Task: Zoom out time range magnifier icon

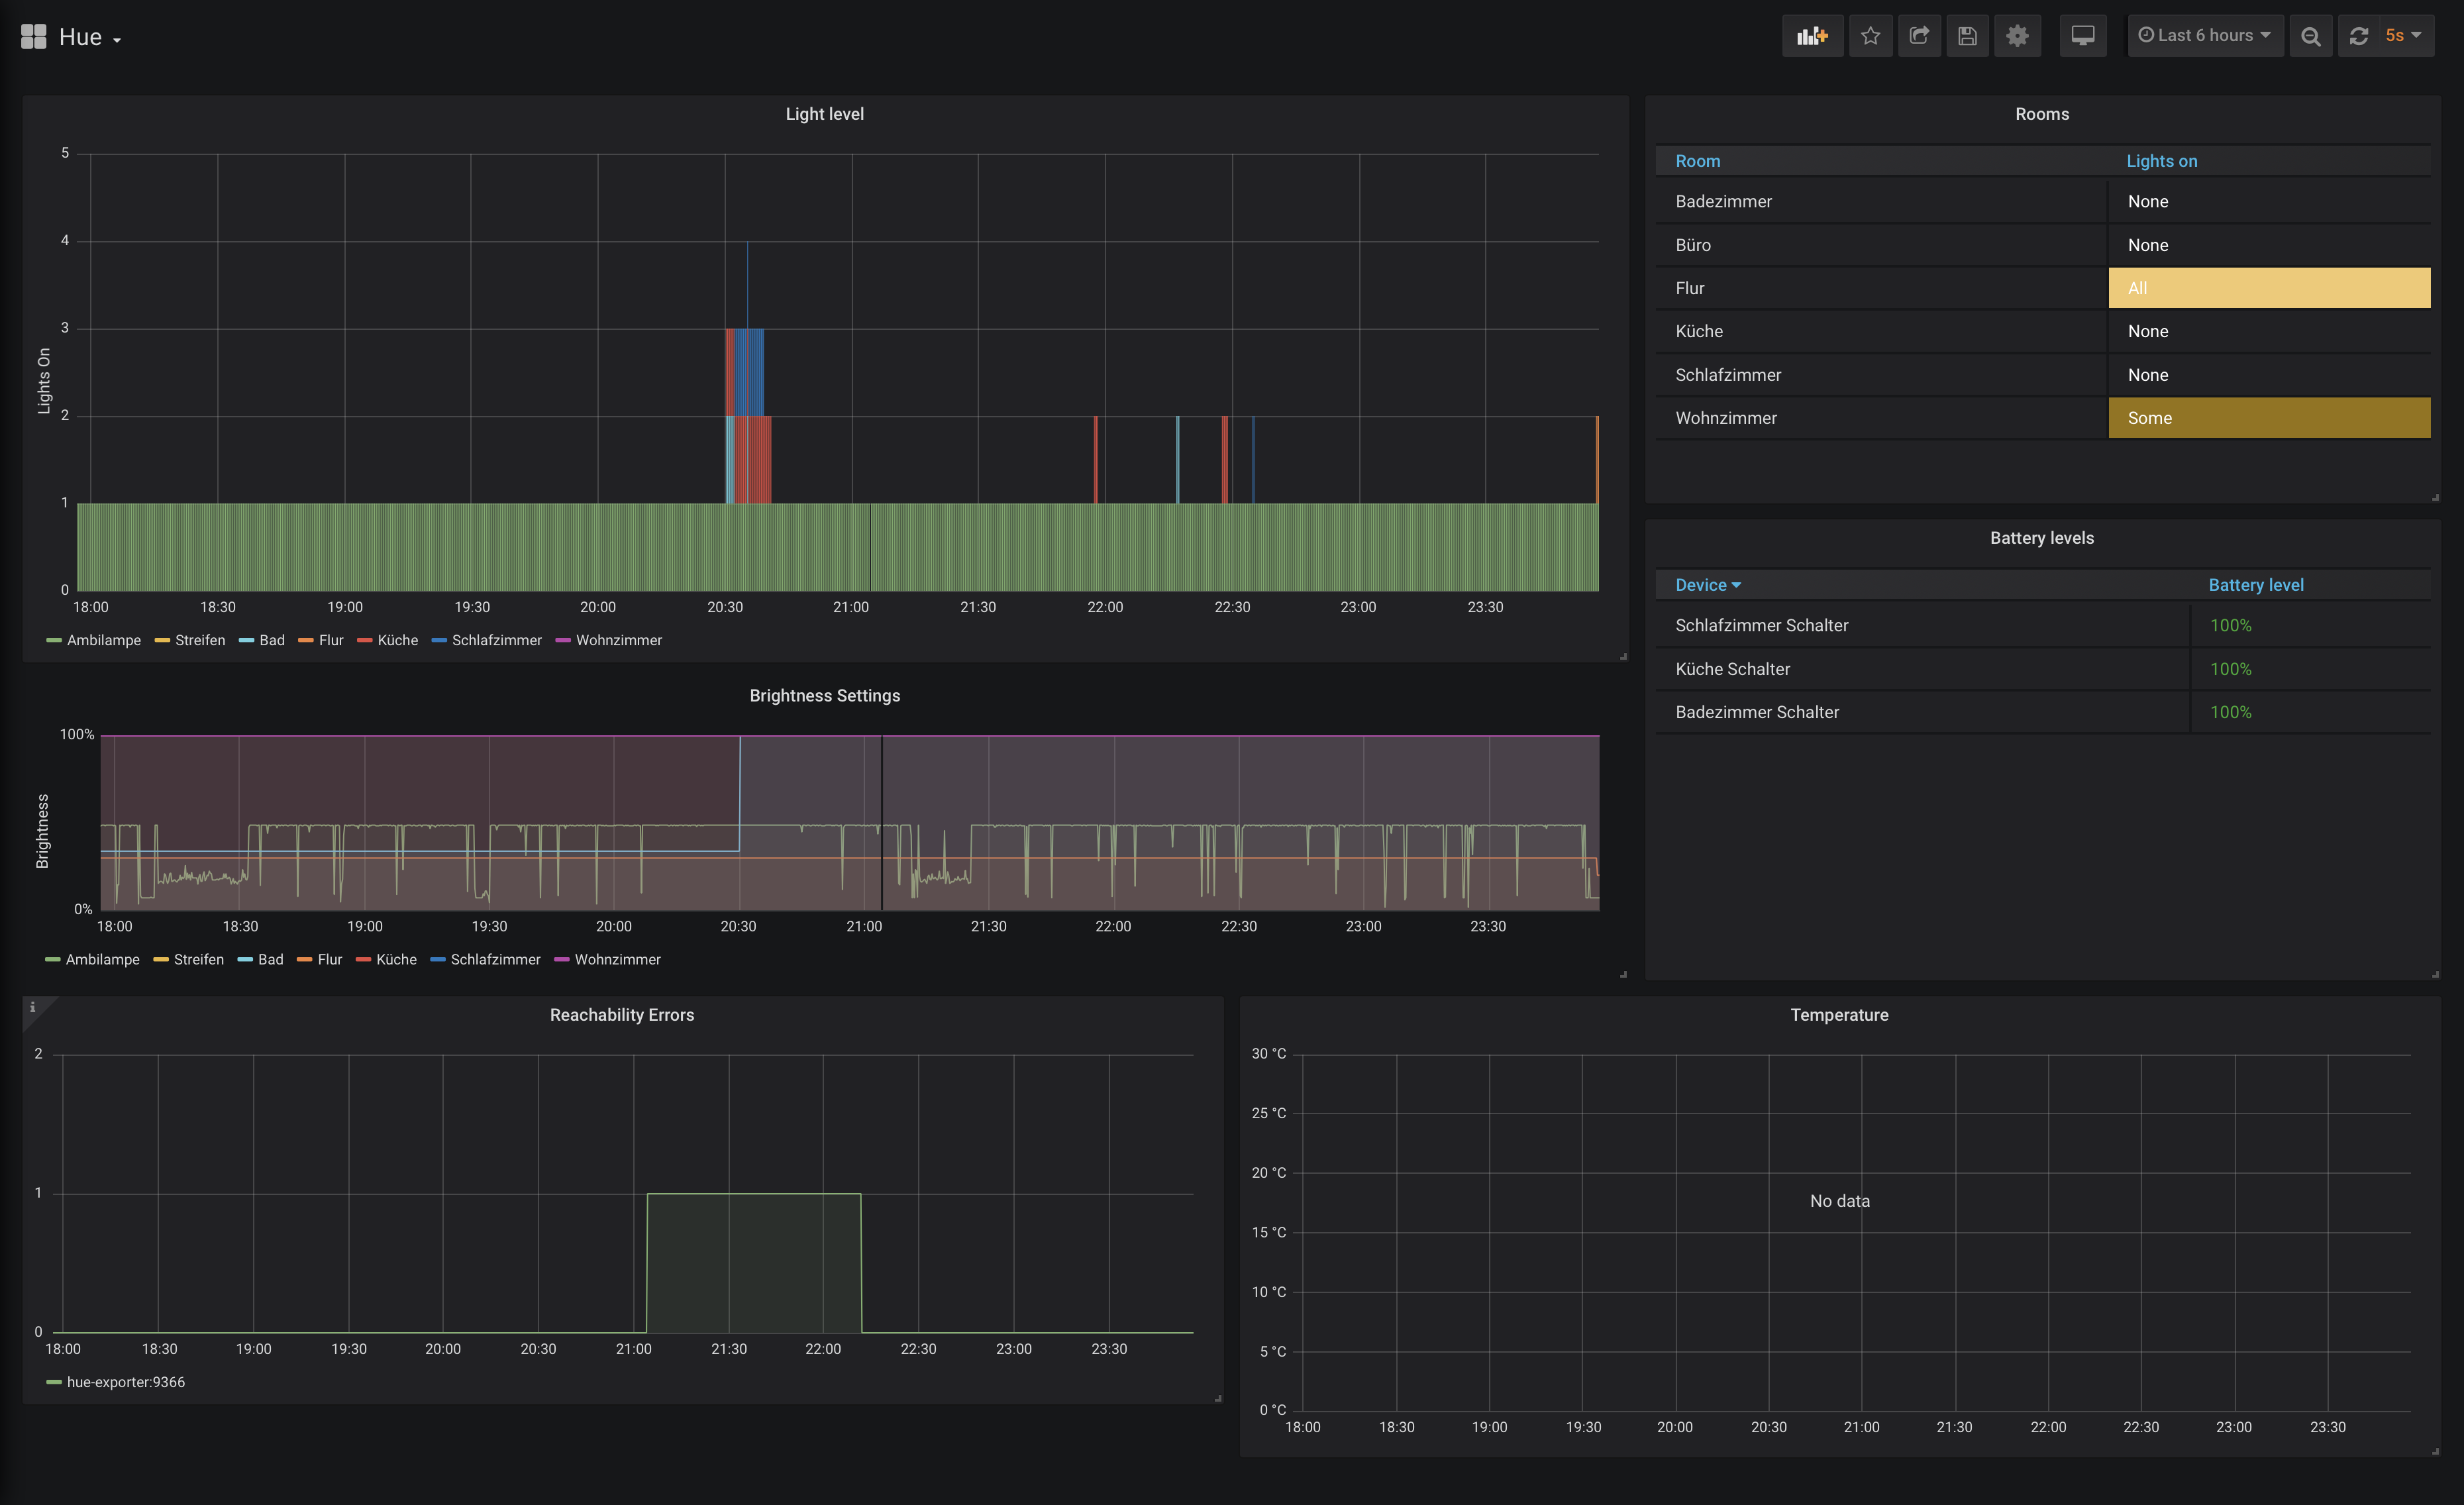Action: pos(2310,36)
